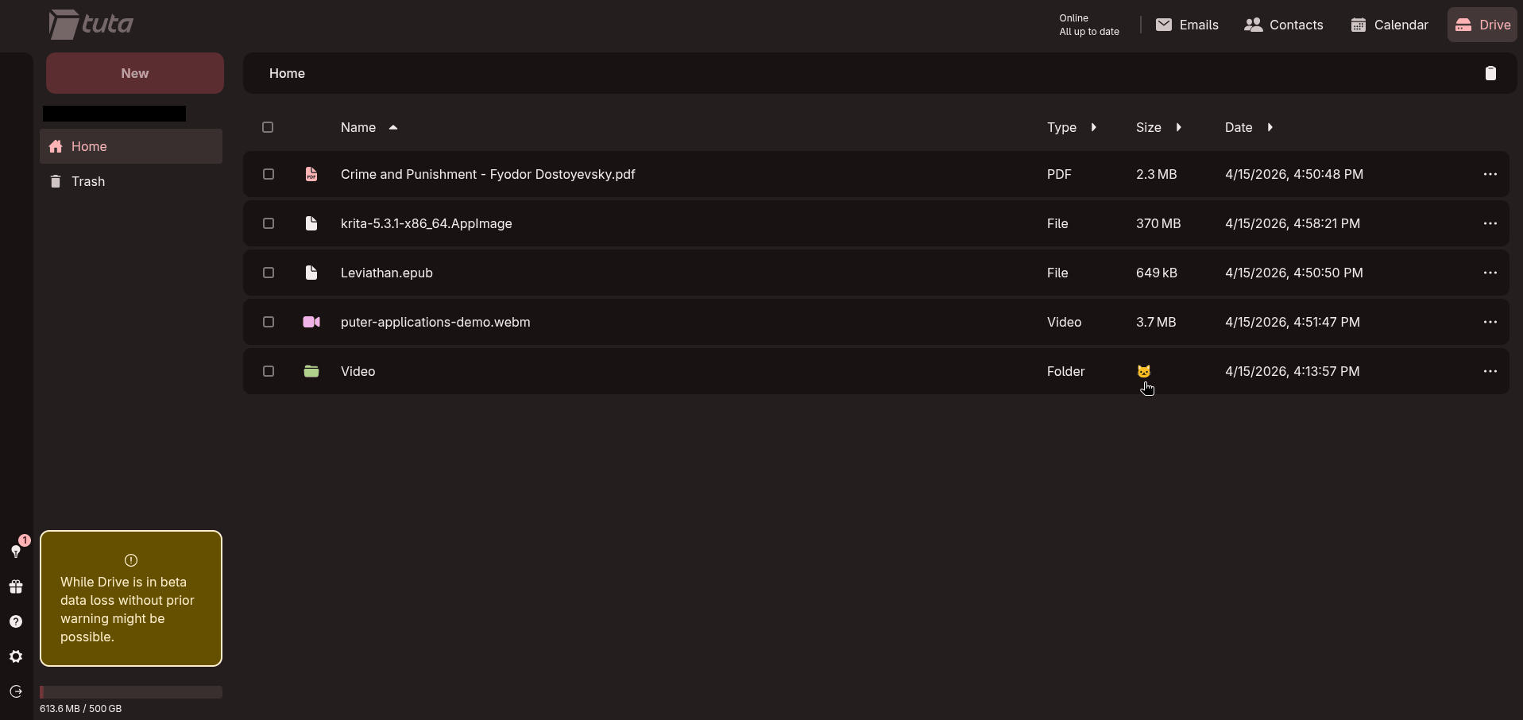This screenshot has width=1523, height=720.
Task: Click the New button
Action: pos(134,72)
